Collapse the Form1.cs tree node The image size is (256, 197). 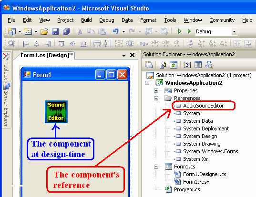click(156, 167)
